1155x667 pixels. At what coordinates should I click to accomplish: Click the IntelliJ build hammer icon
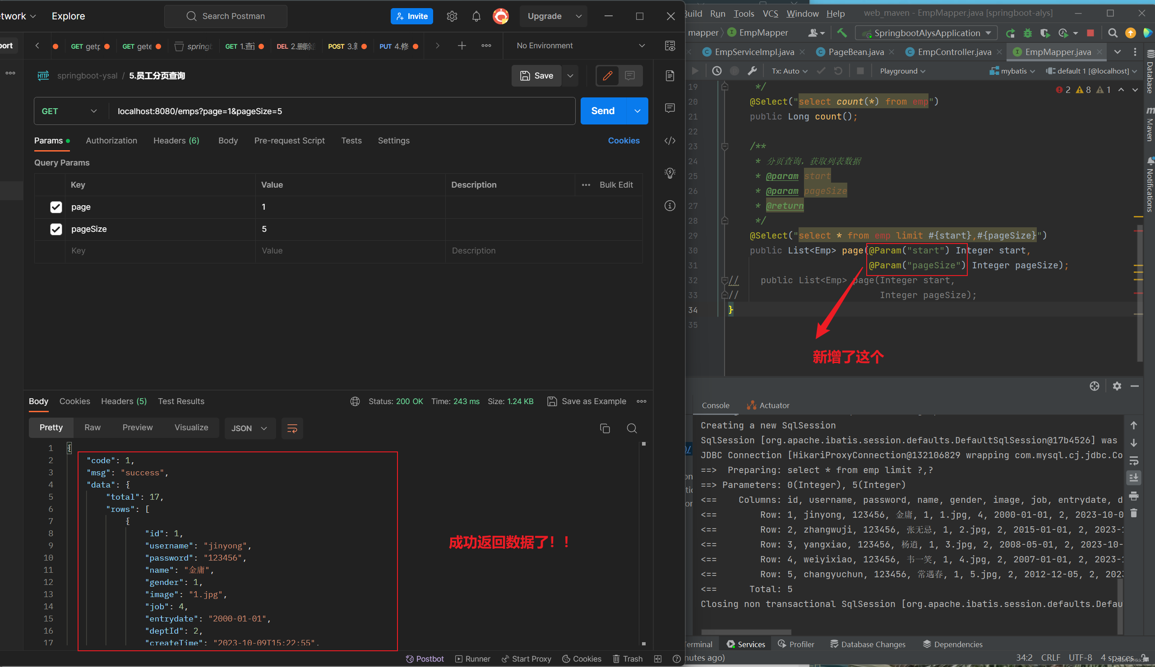pyautogui.click(x=842, y=33)
